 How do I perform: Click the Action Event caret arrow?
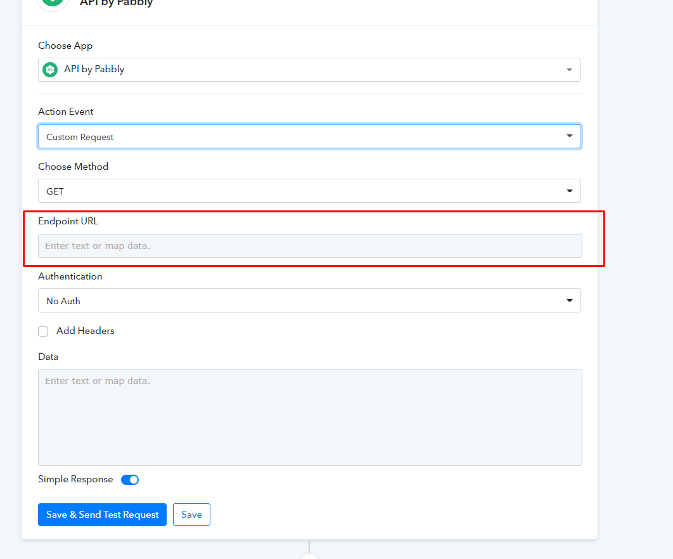click(x=569, y=136)
